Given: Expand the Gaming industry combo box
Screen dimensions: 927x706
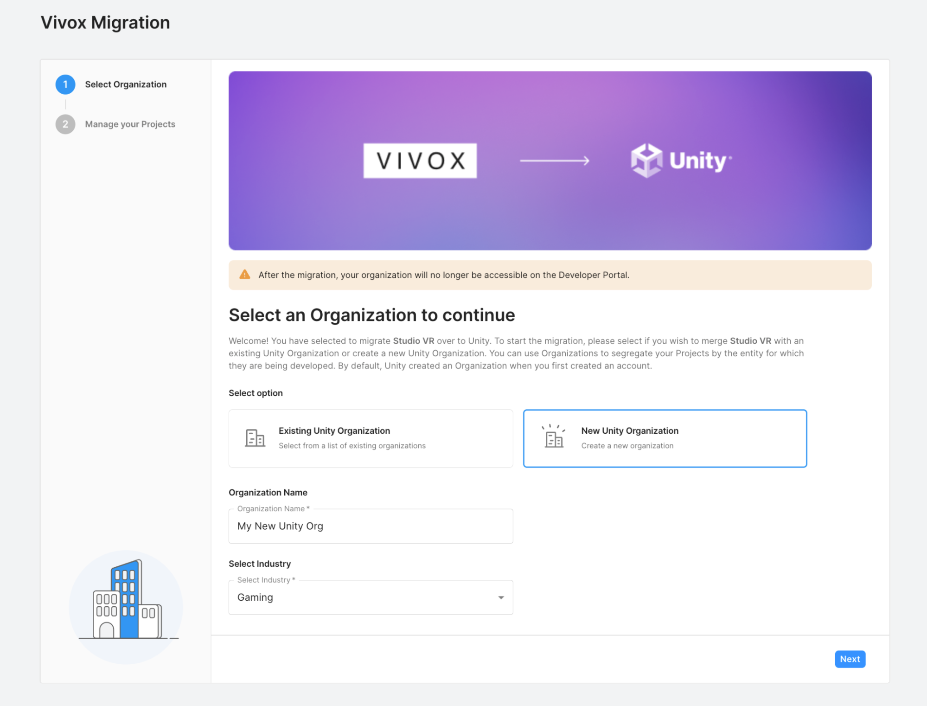Looking at the screenshot, I should click(371, 597).
